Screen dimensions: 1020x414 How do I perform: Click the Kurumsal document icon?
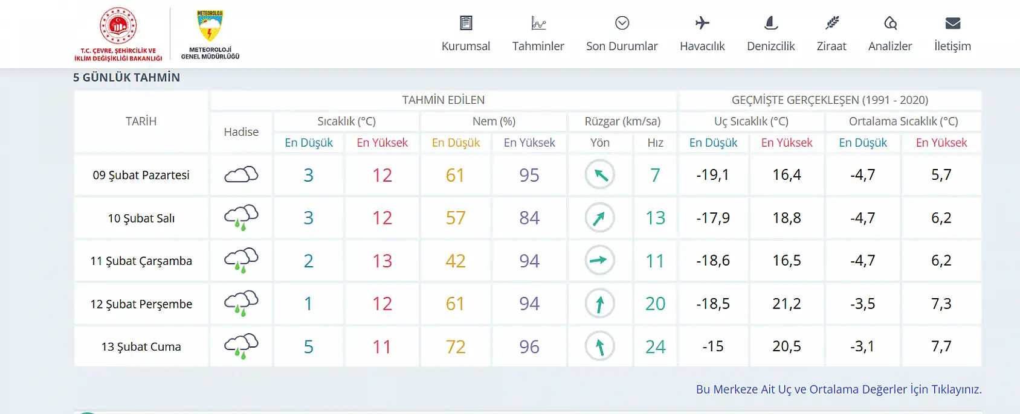466,24
